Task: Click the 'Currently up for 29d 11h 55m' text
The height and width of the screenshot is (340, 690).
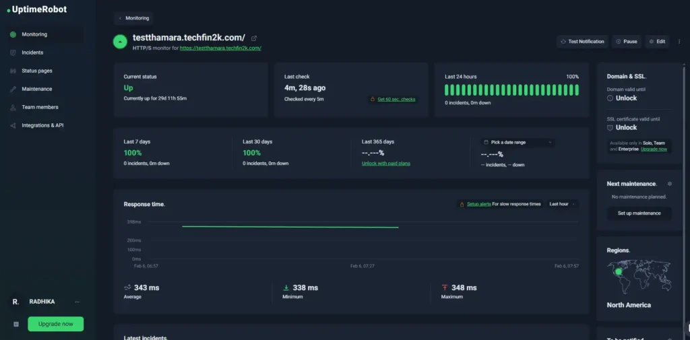Action: [155, 98]
